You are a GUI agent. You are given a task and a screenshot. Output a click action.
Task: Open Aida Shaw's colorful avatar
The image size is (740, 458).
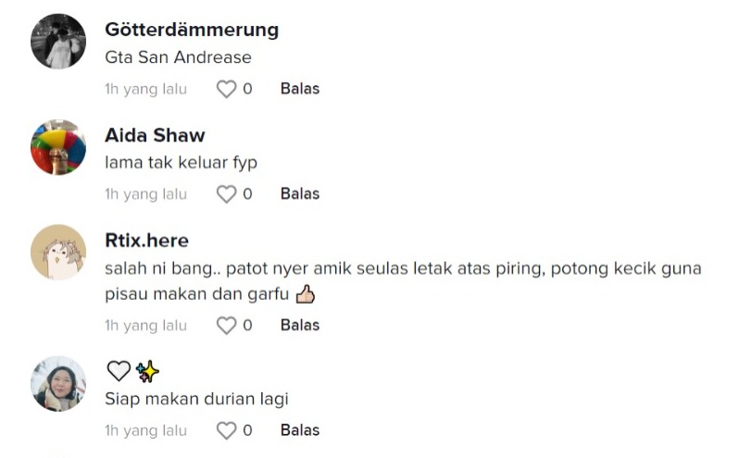(58, 147)
